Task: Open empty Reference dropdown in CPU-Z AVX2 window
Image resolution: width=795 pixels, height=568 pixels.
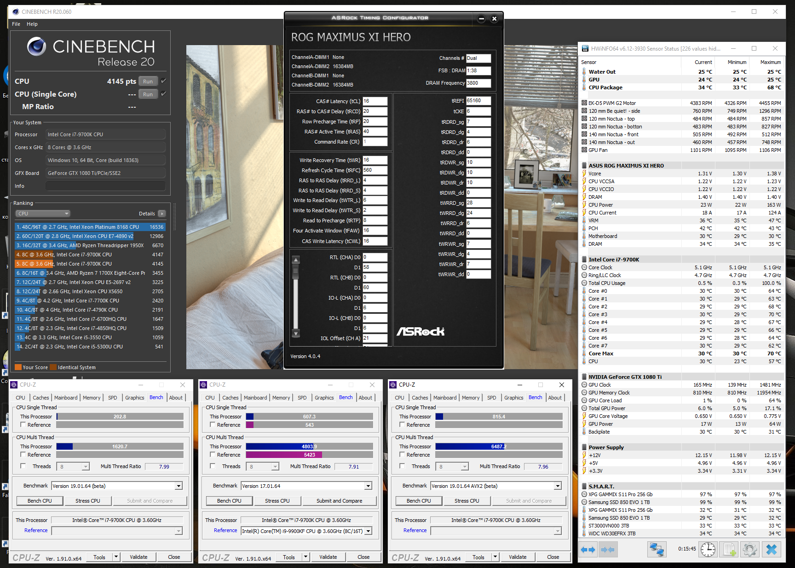Action: point(496,531)
